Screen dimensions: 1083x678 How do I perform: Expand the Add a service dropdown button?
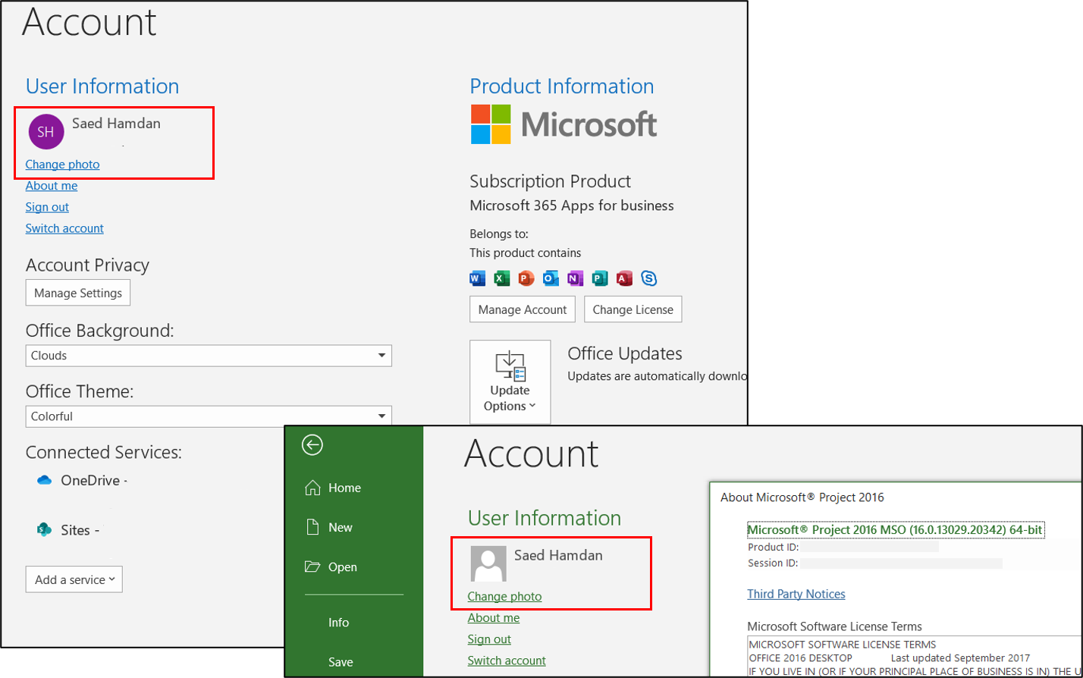click(74, 579)
